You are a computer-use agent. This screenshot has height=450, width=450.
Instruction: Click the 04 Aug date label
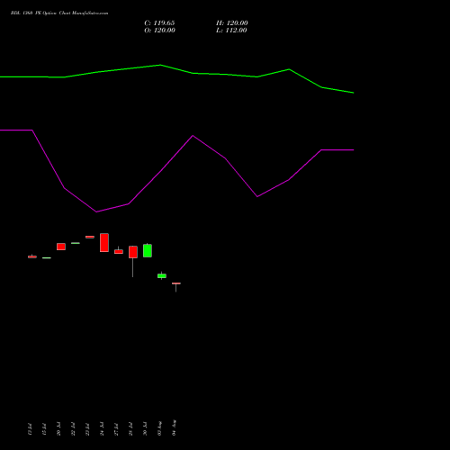point(174,427)
